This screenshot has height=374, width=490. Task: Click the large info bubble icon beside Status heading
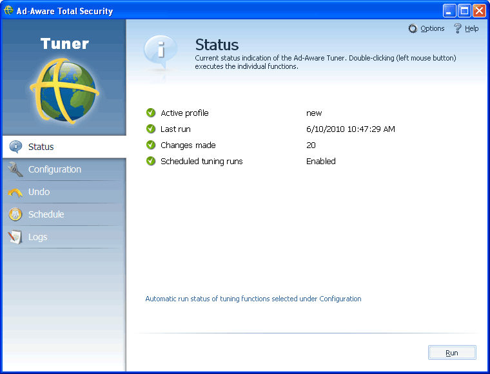point(161,51)
